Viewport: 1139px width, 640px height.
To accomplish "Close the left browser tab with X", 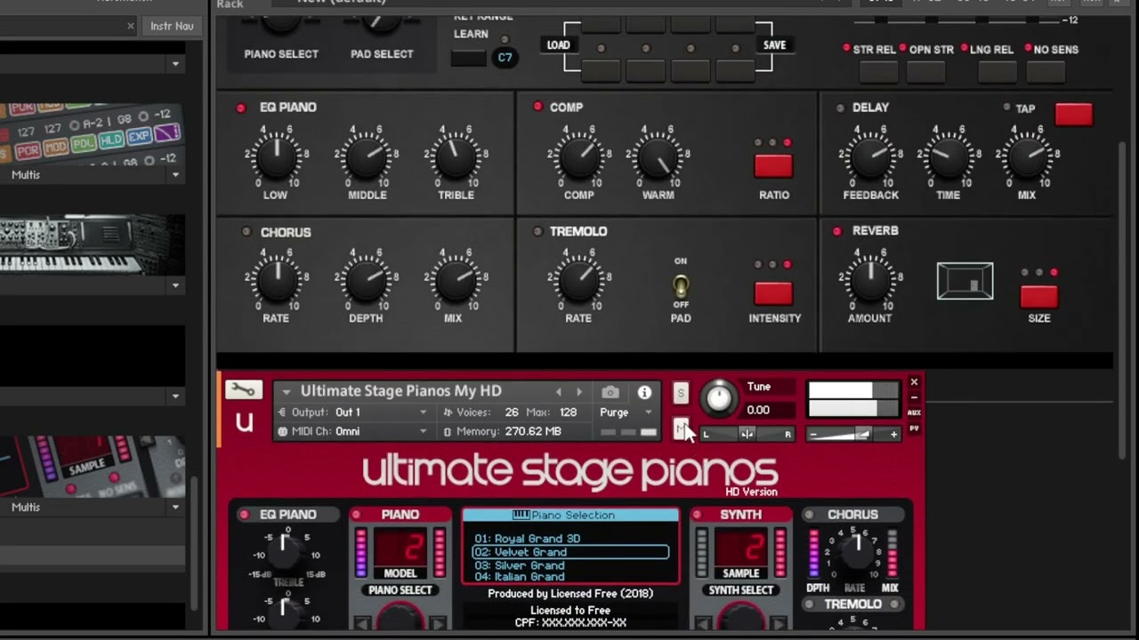I will [131, 26].
